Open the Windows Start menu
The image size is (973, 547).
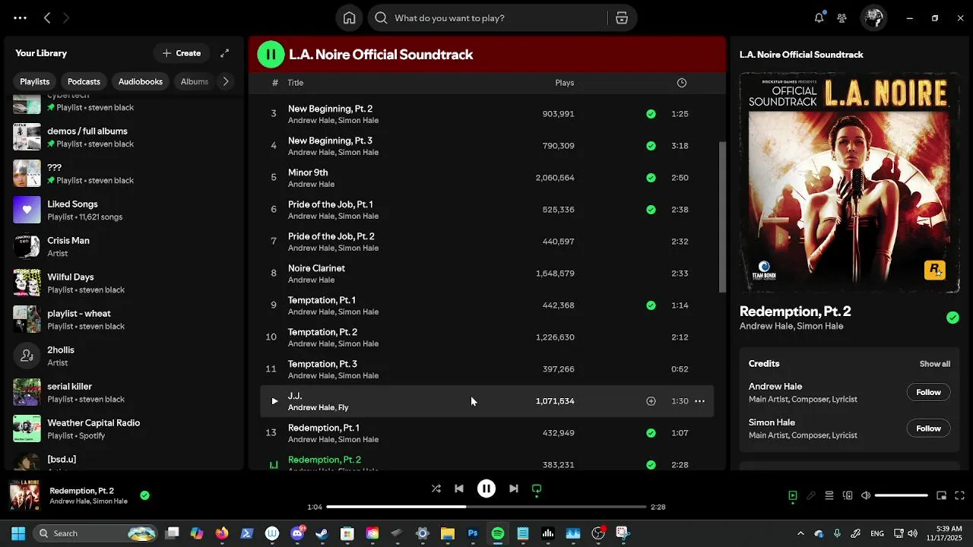point(18,533)
